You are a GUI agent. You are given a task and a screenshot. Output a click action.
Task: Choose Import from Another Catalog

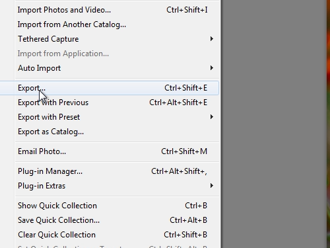tap(117, 24)
